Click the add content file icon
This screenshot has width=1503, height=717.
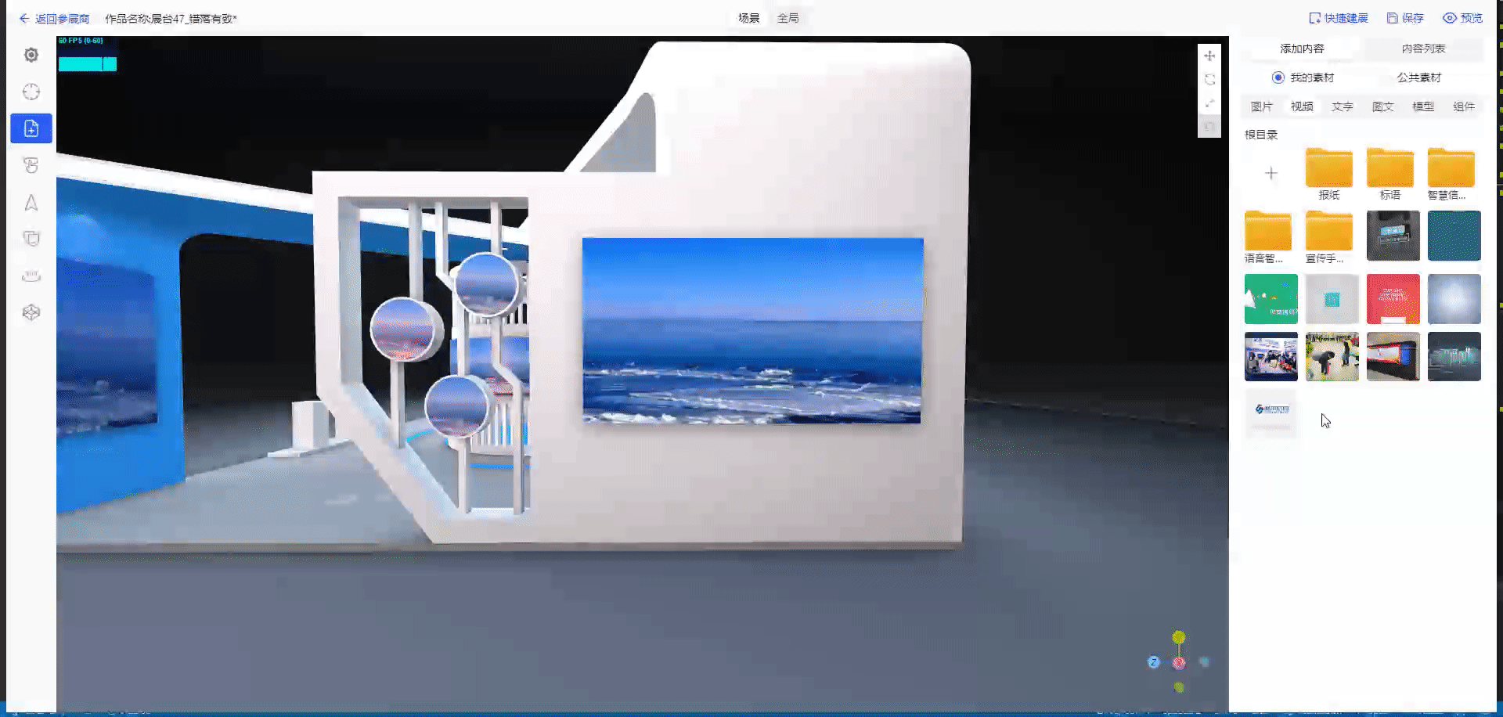tap(31, 128)
